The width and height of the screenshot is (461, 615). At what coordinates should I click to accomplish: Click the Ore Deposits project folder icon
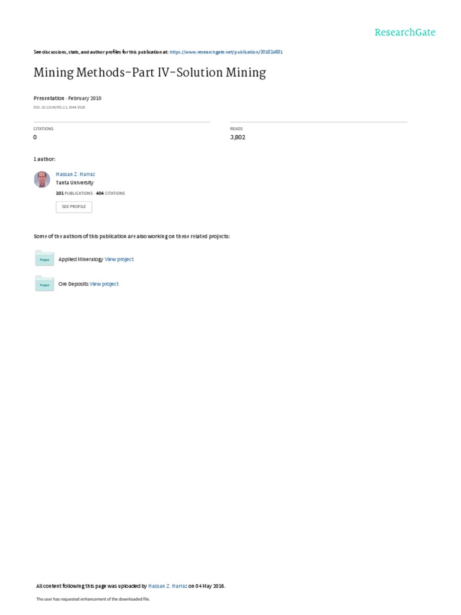(44, 283)
